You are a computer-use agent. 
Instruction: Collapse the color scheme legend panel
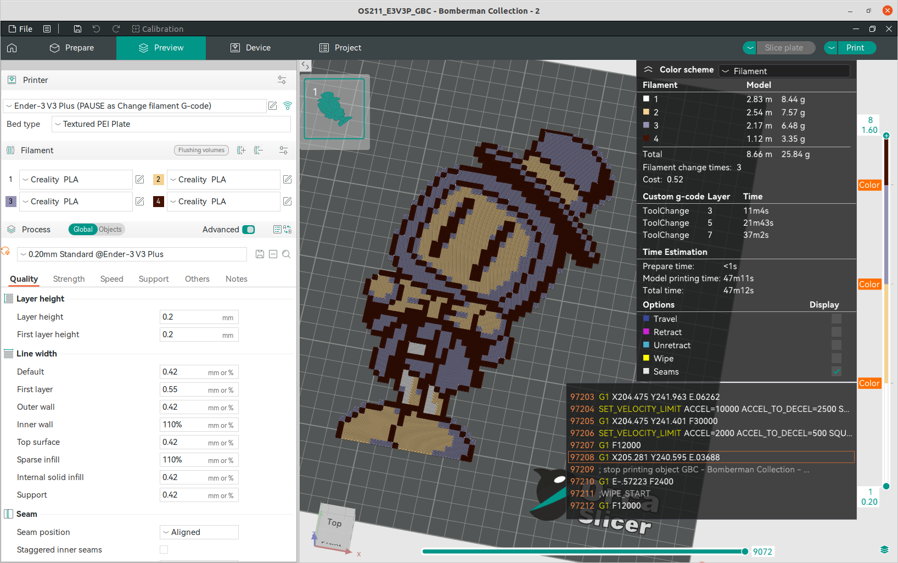648,69
